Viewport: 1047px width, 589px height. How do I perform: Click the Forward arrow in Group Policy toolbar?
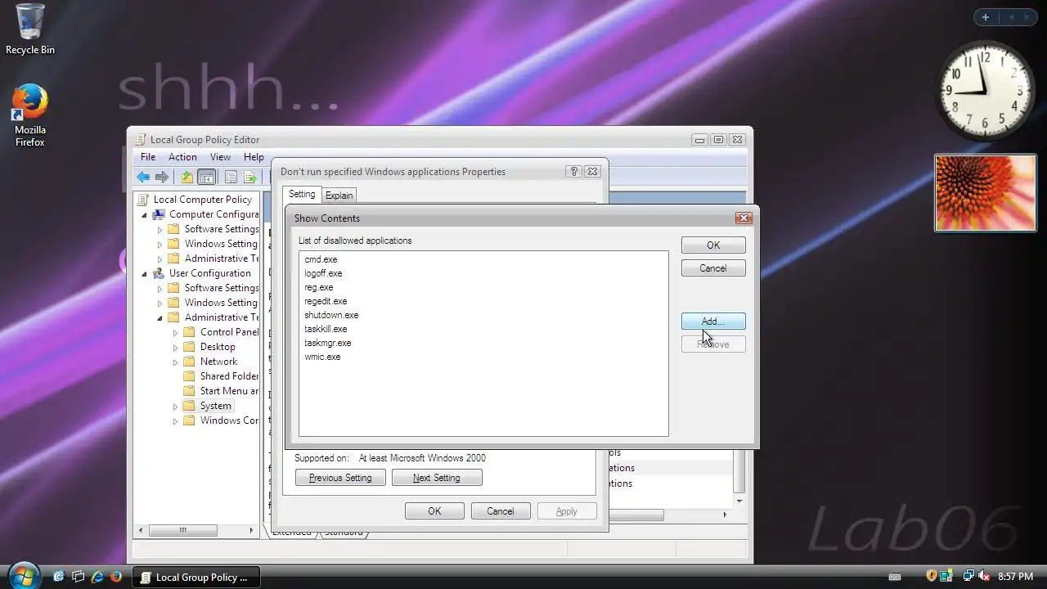point(162,178)
